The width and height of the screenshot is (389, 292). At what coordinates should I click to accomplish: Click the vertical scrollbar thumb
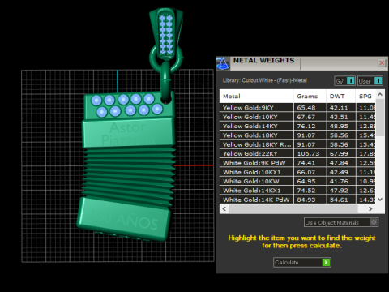pos(380,118)
